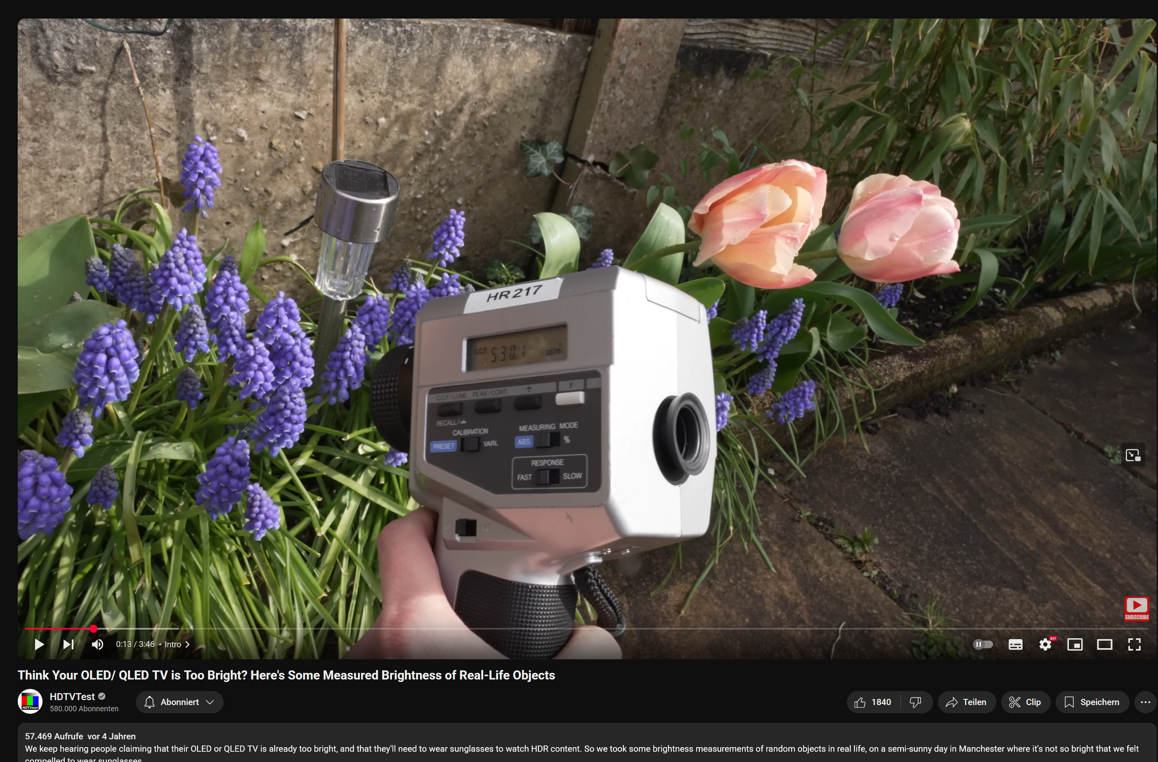The image size is (1158, 762).
Task: Click the Subscribe watermark in the video
Action: click(1137, 609)
